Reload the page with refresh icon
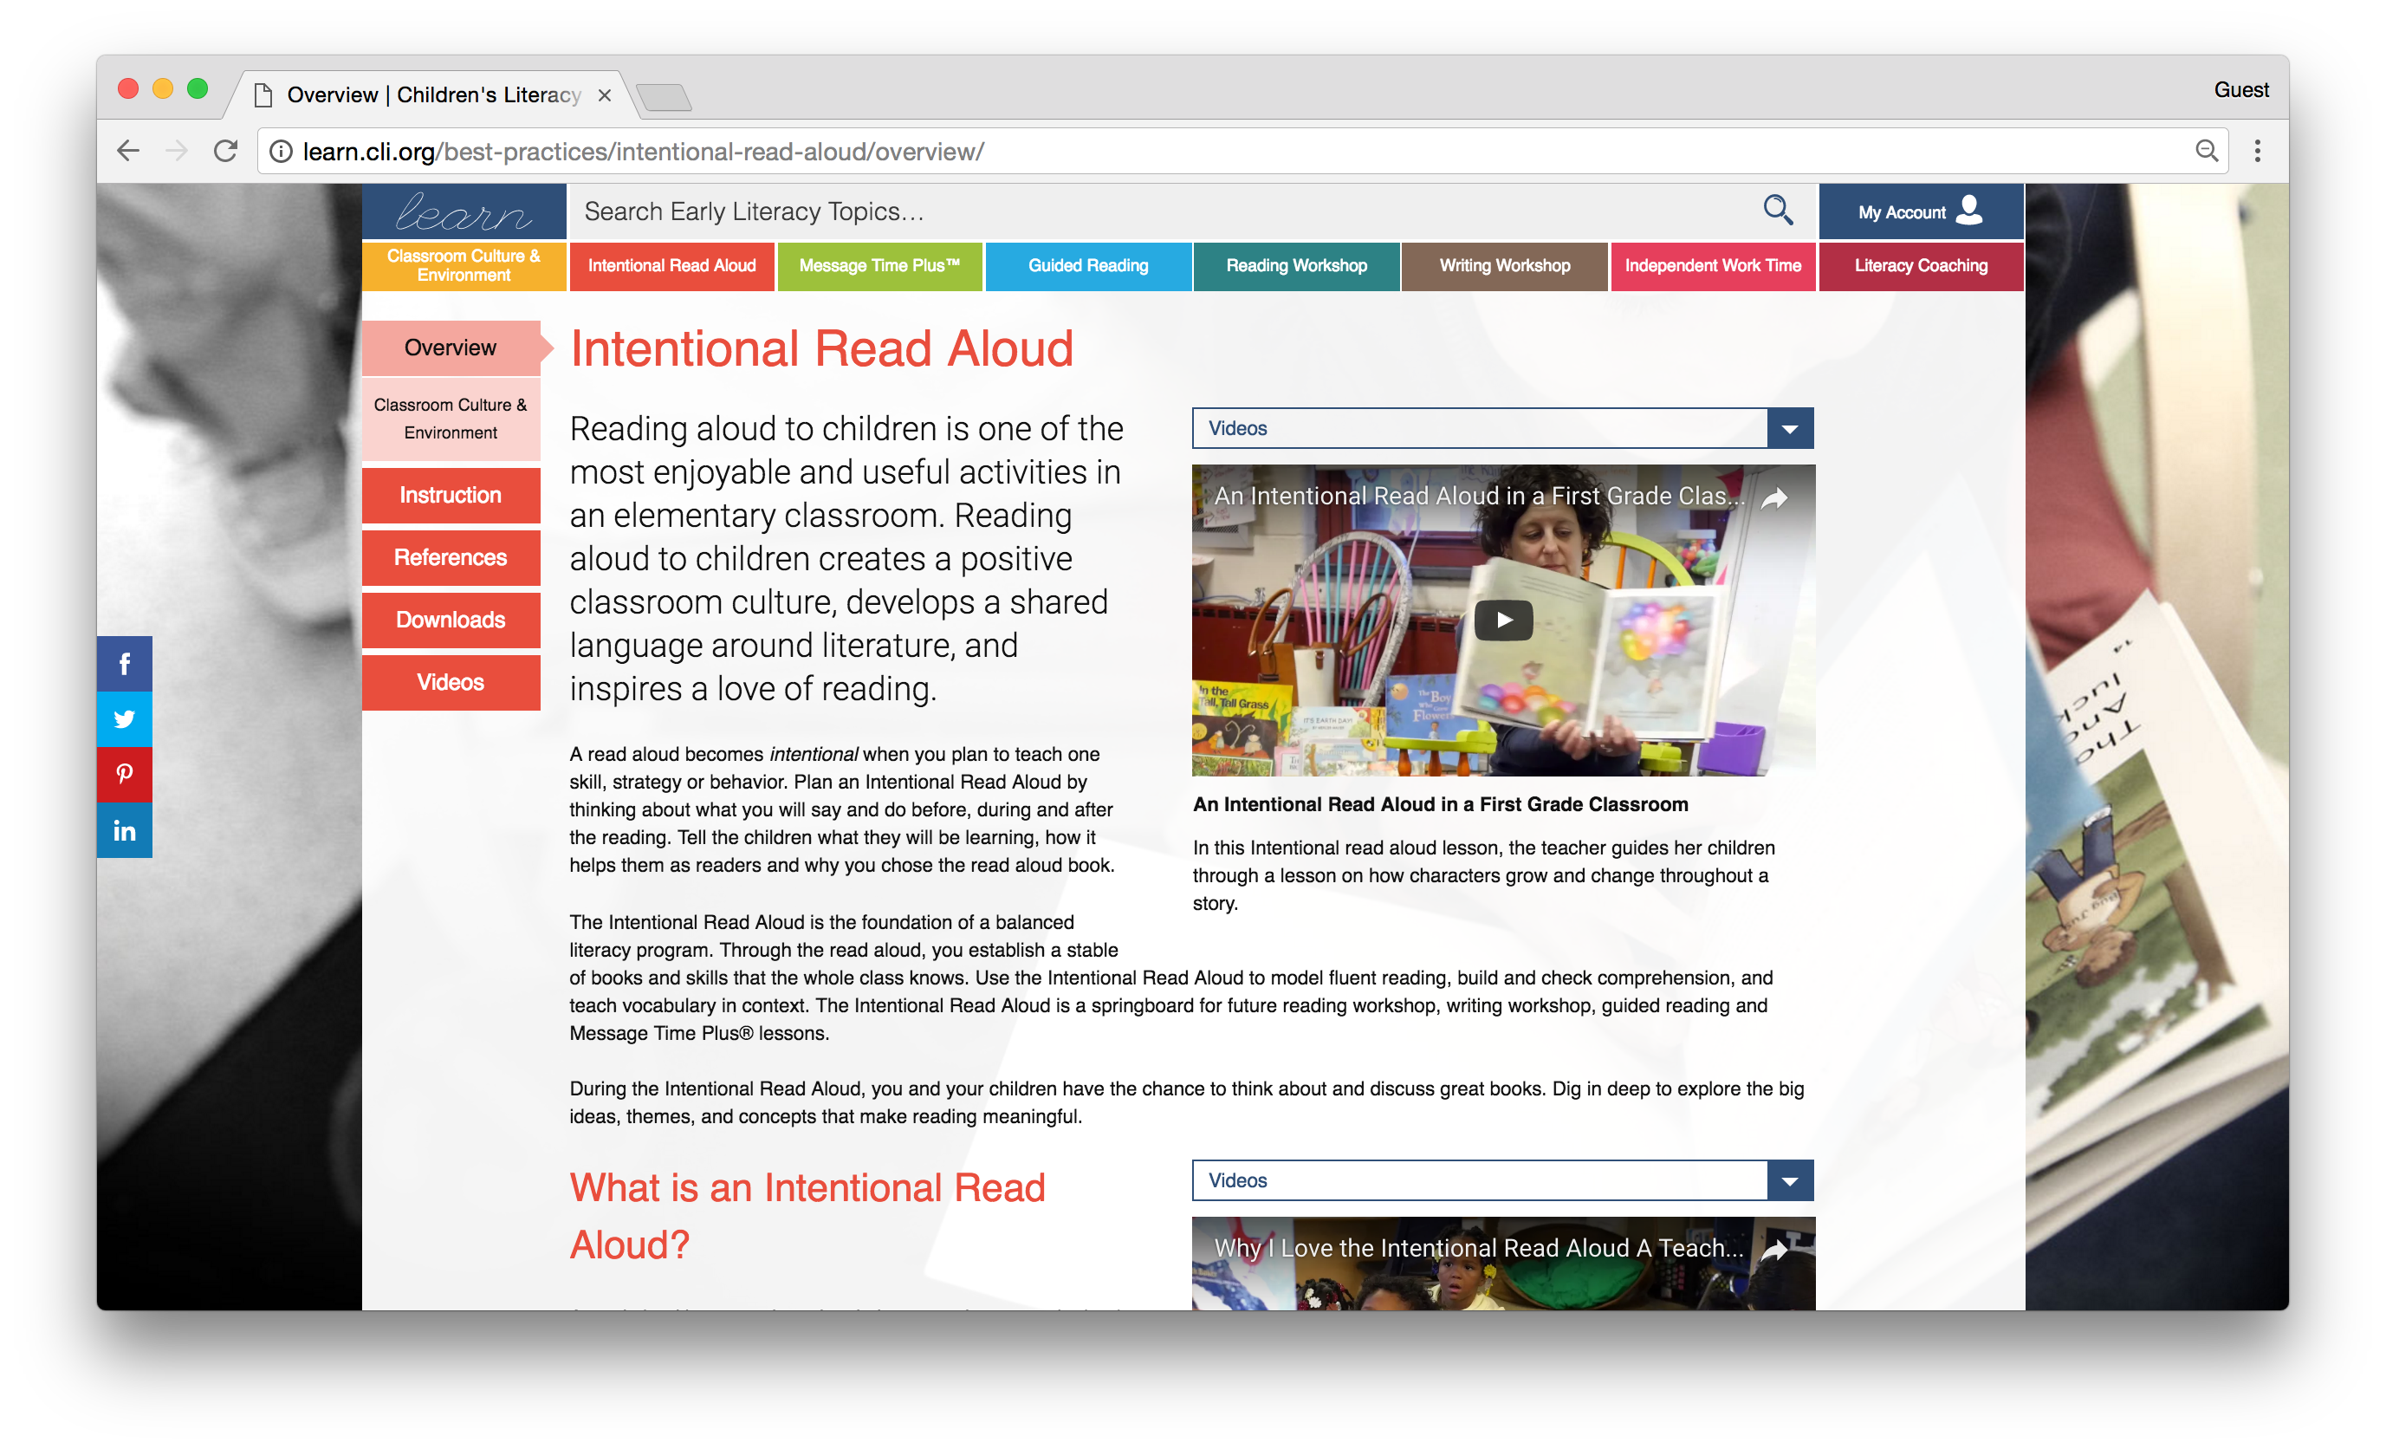The image size is (2386, 1449). 225,151
